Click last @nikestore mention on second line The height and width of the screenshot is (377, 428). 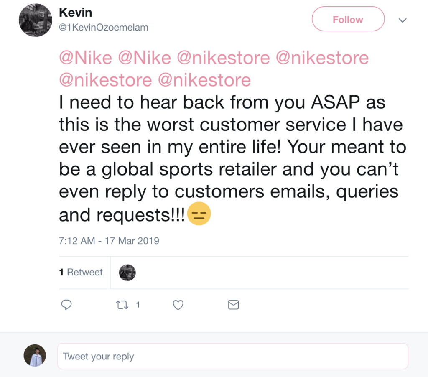pyautogui.click(x=204, y=79)
